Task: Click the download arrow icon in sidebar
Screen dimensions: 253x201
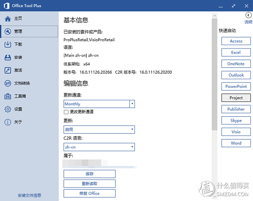Action: 8,44
